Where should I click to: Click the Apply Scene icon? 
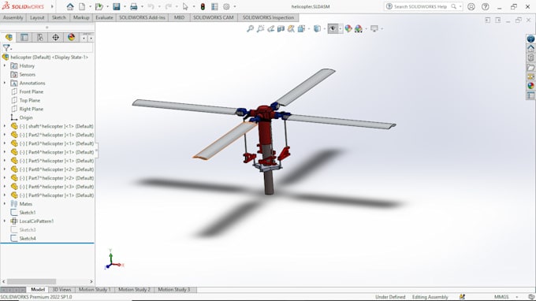[358, 28]
